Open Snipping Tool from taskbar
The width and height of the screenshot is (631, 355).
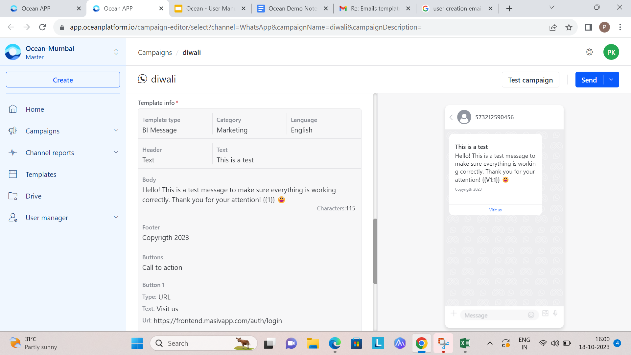[x=443, y=343]
